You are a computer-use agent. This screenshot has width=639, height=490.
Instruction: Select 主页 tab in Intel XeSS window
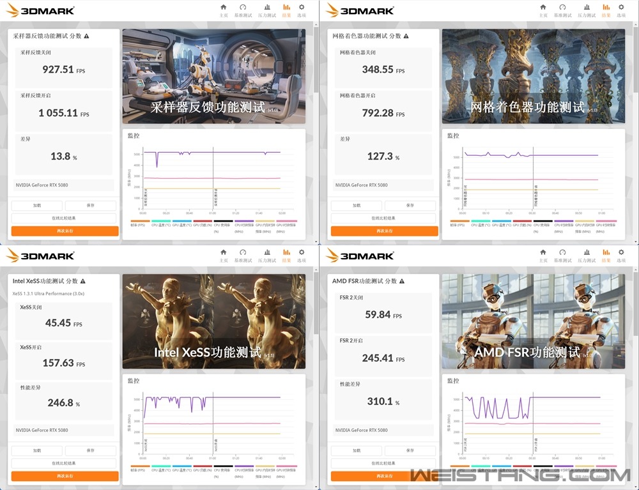(x=223, y=256)
